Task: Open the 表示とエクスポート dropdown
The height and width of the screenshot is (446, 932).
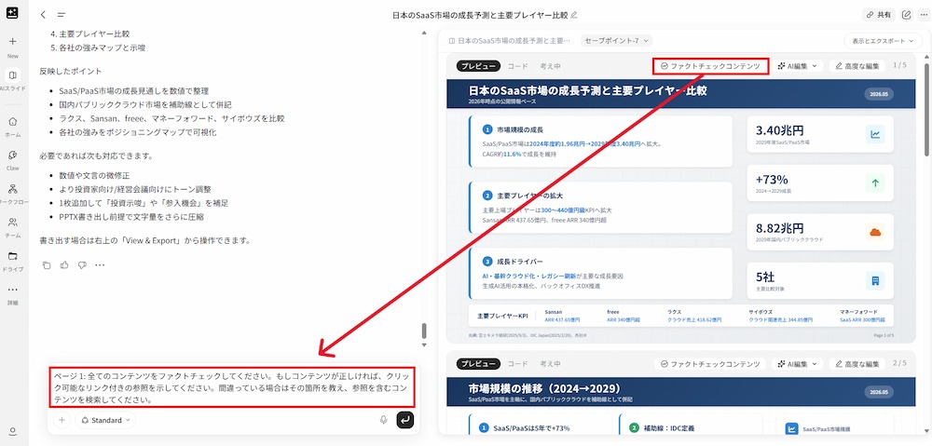Action: pyautogui.click(x=882, y=41)
